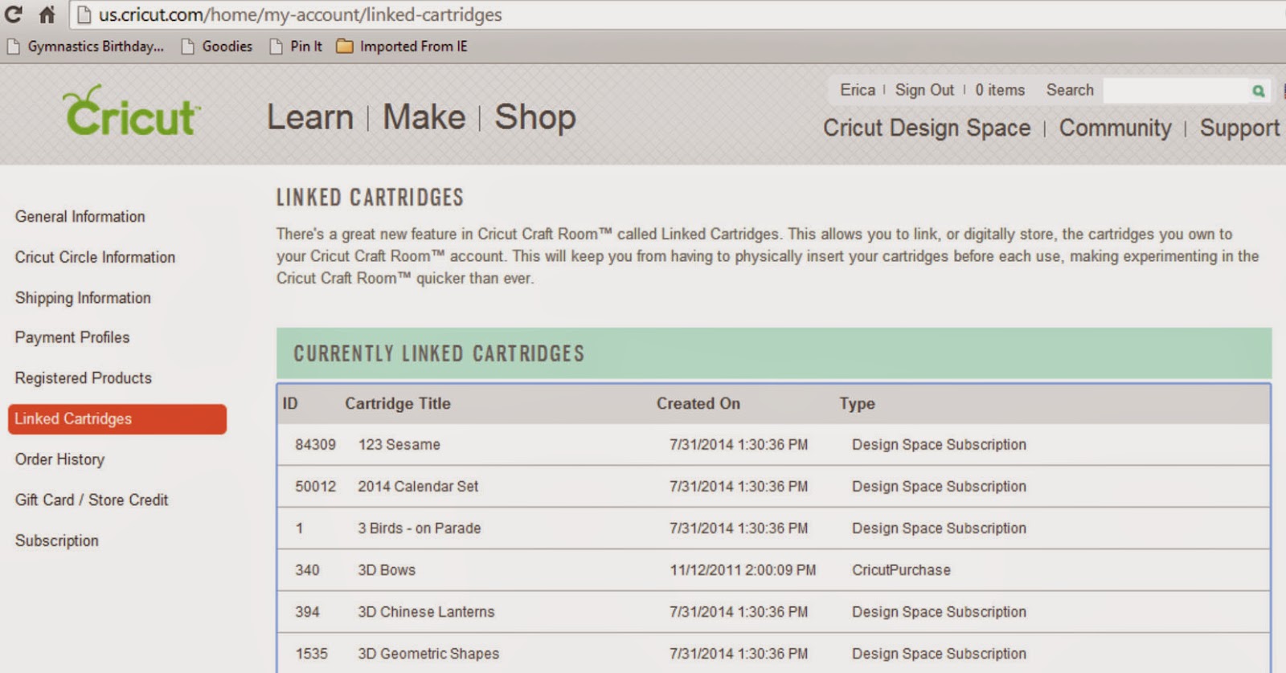Select the 3D Bows cartridge title
Screen dimensions: 1286x673
coord(387,570)
